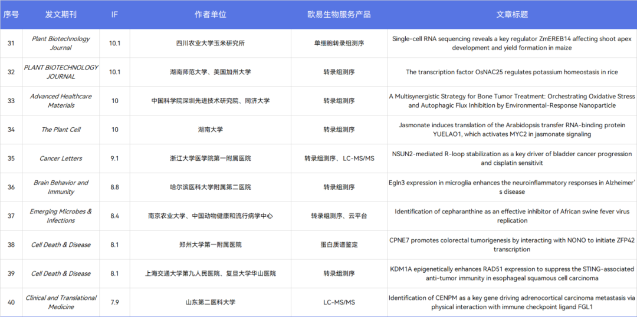This screenshot has width=637, height=317.
Task: Click IF value 8.4
Action: (115, 216)
